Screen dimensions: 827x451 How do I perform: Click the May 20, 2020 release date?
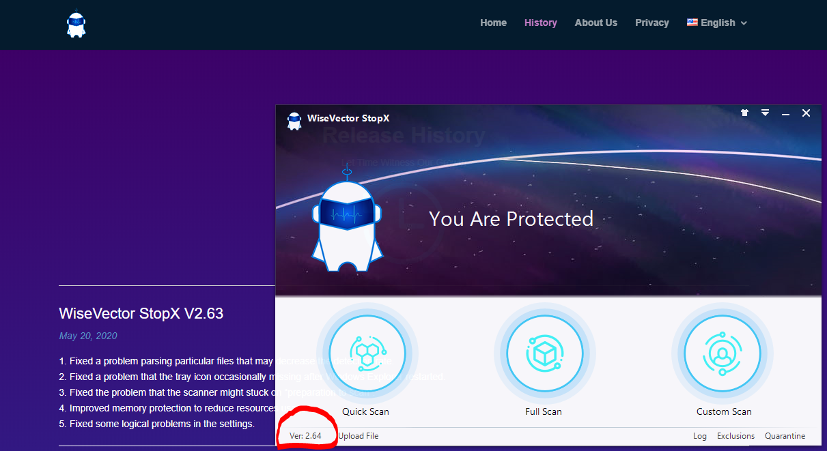coord(88,336)
